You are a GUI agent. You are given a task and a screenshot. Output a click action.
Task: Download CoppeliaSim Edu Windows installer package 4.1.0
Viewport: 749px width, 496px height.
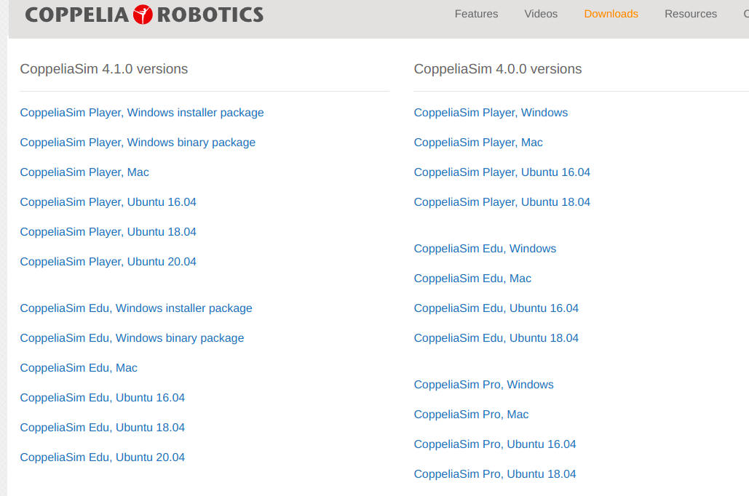coord(135,308)
